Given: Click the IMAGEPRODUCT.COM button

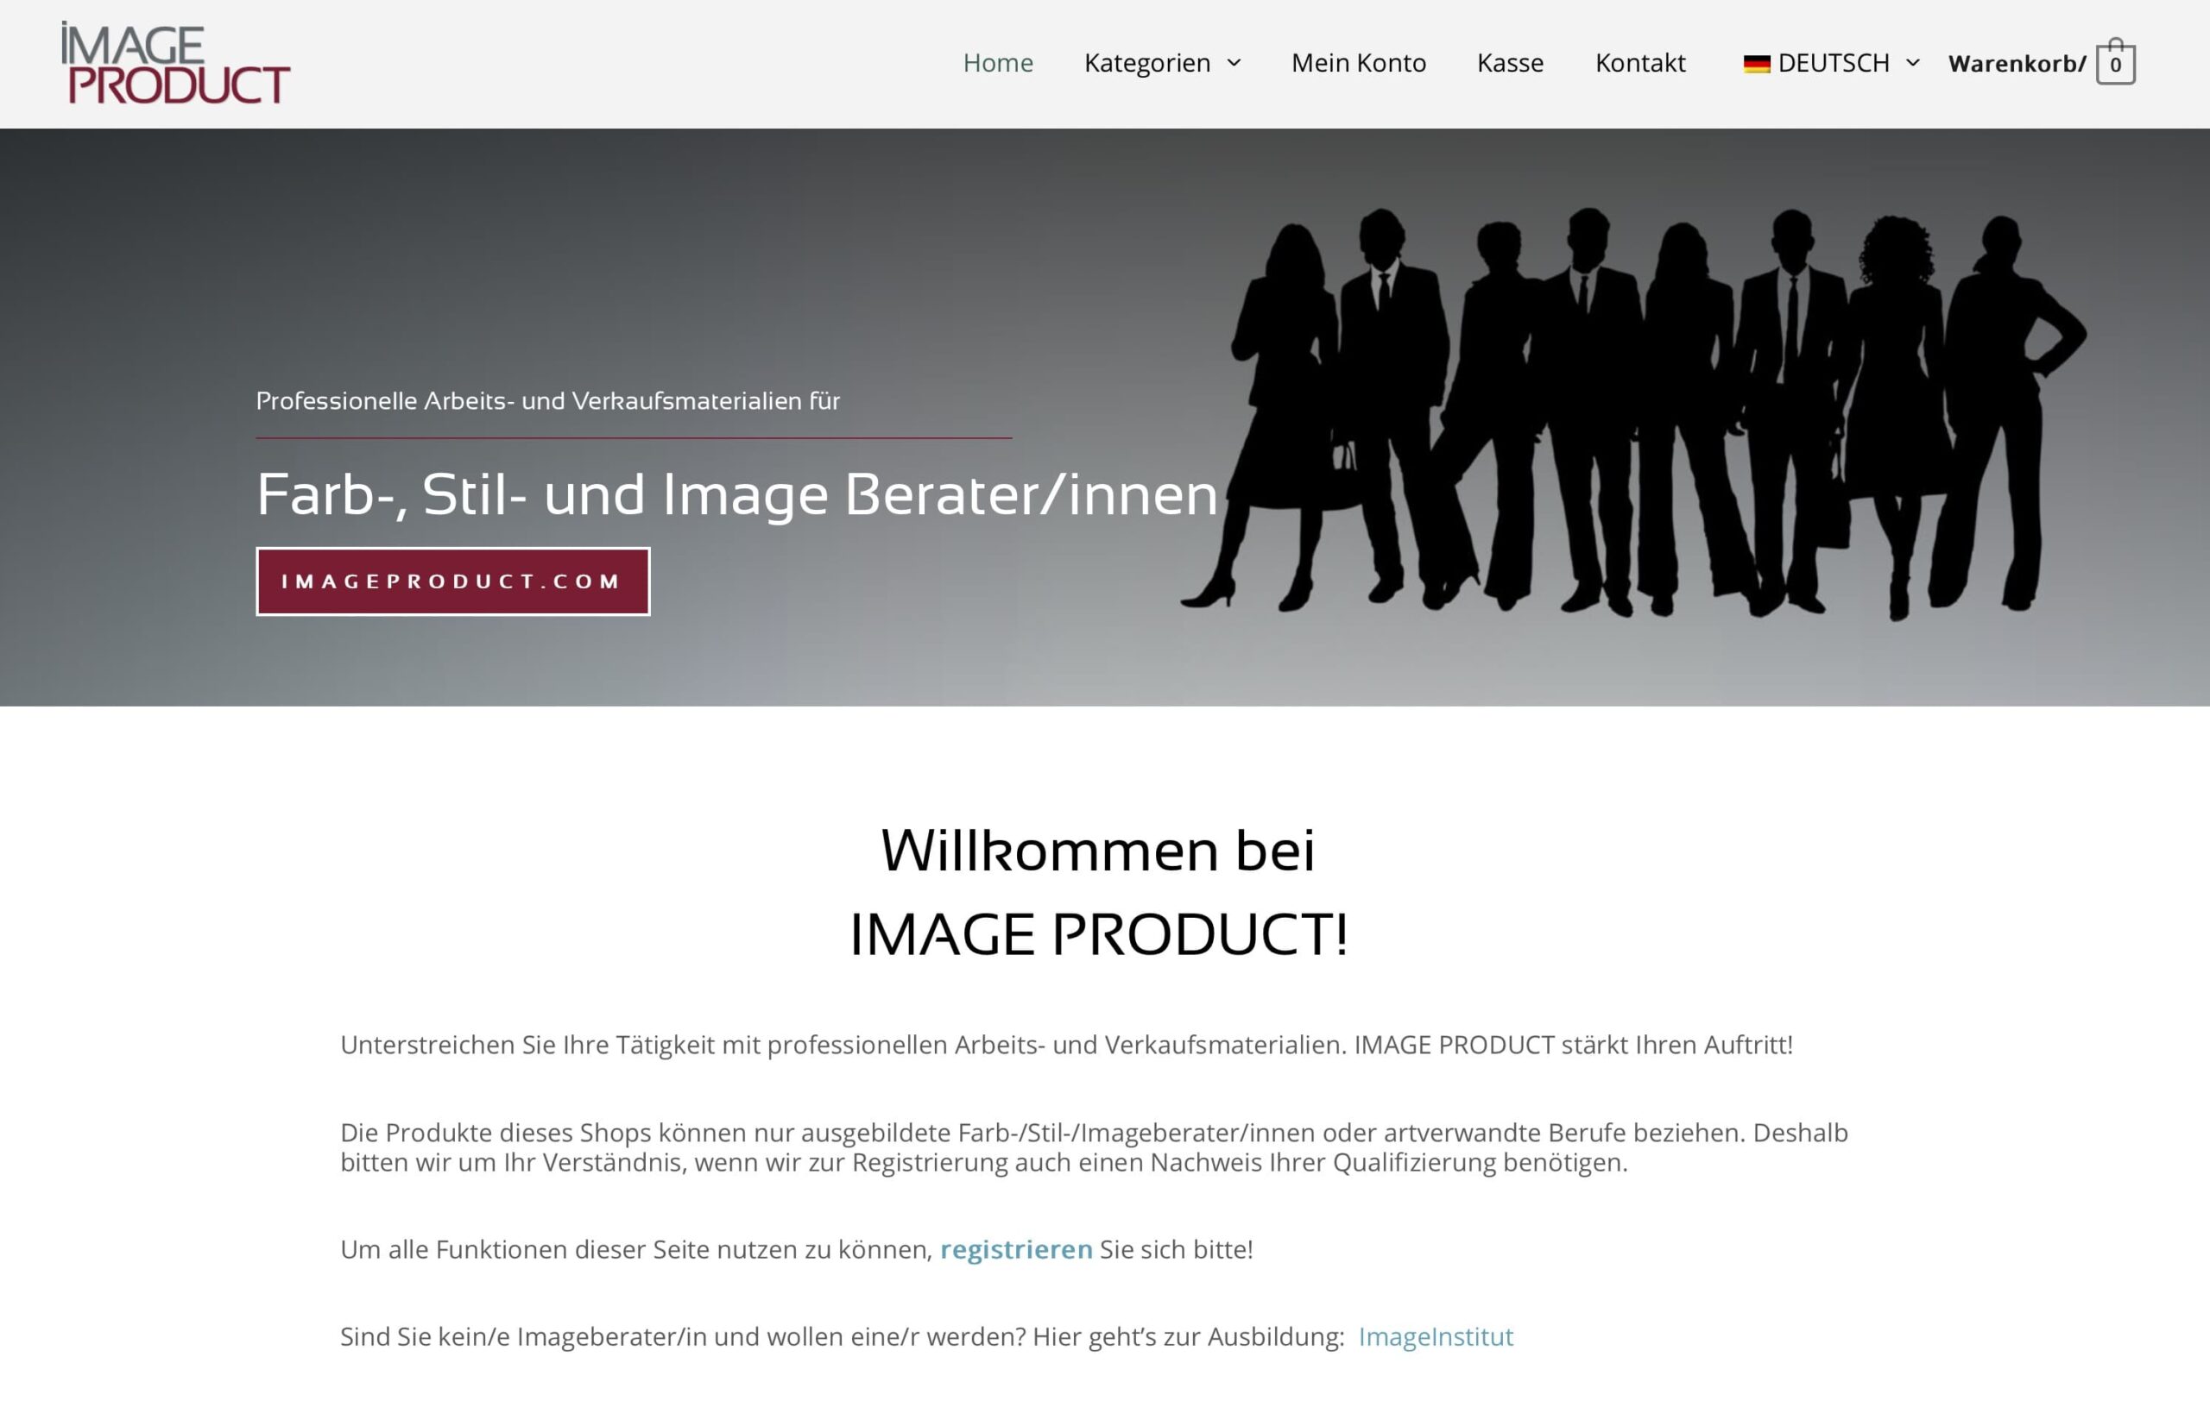Looking at the screenshot, I should click(452, 581).
